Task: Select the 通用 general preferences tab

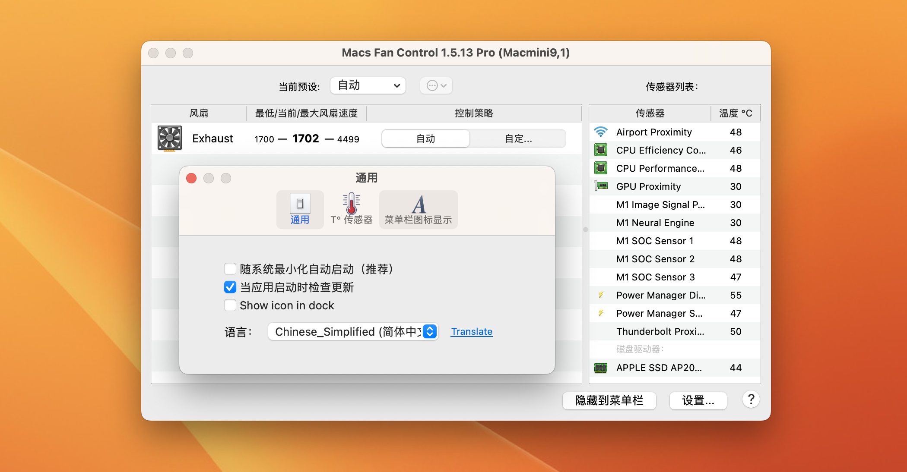Action: pos(300,210)
